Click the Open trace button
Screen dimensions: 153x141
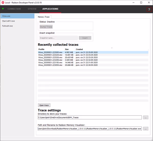tap(44, 105)
